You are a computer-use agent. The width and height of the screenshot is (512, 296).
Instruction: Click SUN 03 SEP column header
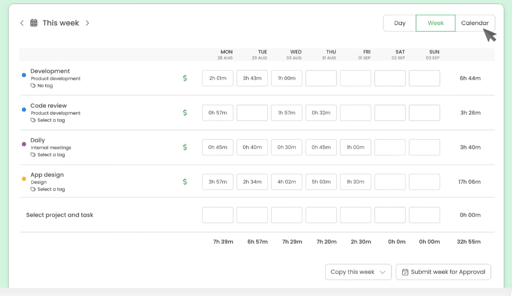(x=433, y=54)
